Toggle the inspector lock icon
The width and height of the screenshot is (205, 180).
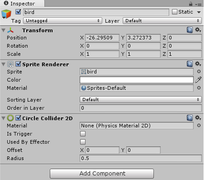tap(191, 4)
